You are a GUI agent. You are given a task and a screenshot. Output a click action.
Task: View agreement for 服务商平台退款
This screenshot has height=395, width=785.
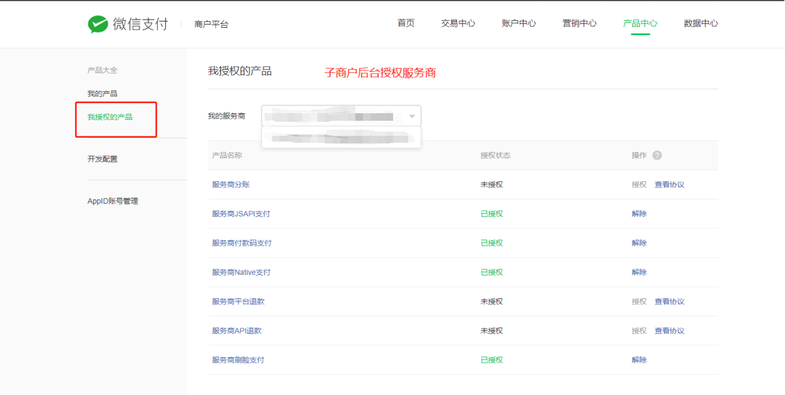point(669,302)
